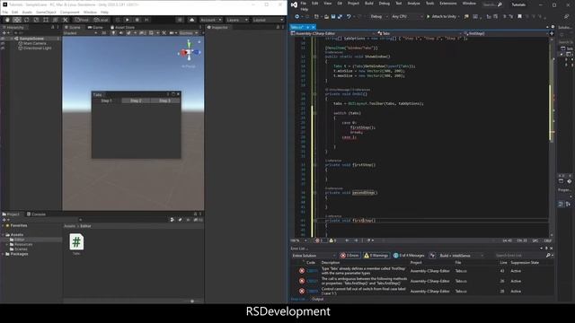Open Build menu in Visual Studio
Screen dimensions: 575x323
(x=369, y=4)
